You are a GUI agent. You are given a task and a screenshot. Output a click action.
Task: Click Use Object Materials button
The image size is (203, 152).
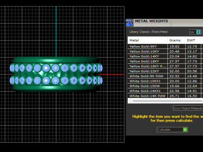pos(188,108)
